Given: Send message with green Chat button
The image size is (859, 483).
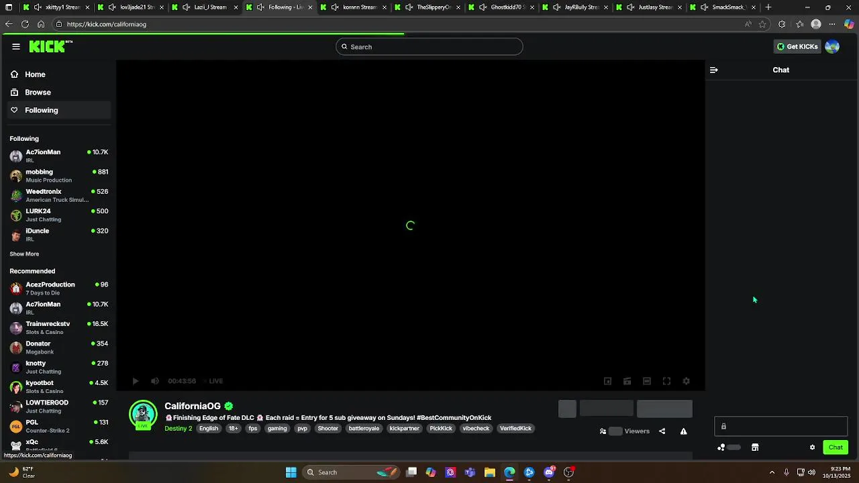Looking at the screenshot, I should point(836,447).
